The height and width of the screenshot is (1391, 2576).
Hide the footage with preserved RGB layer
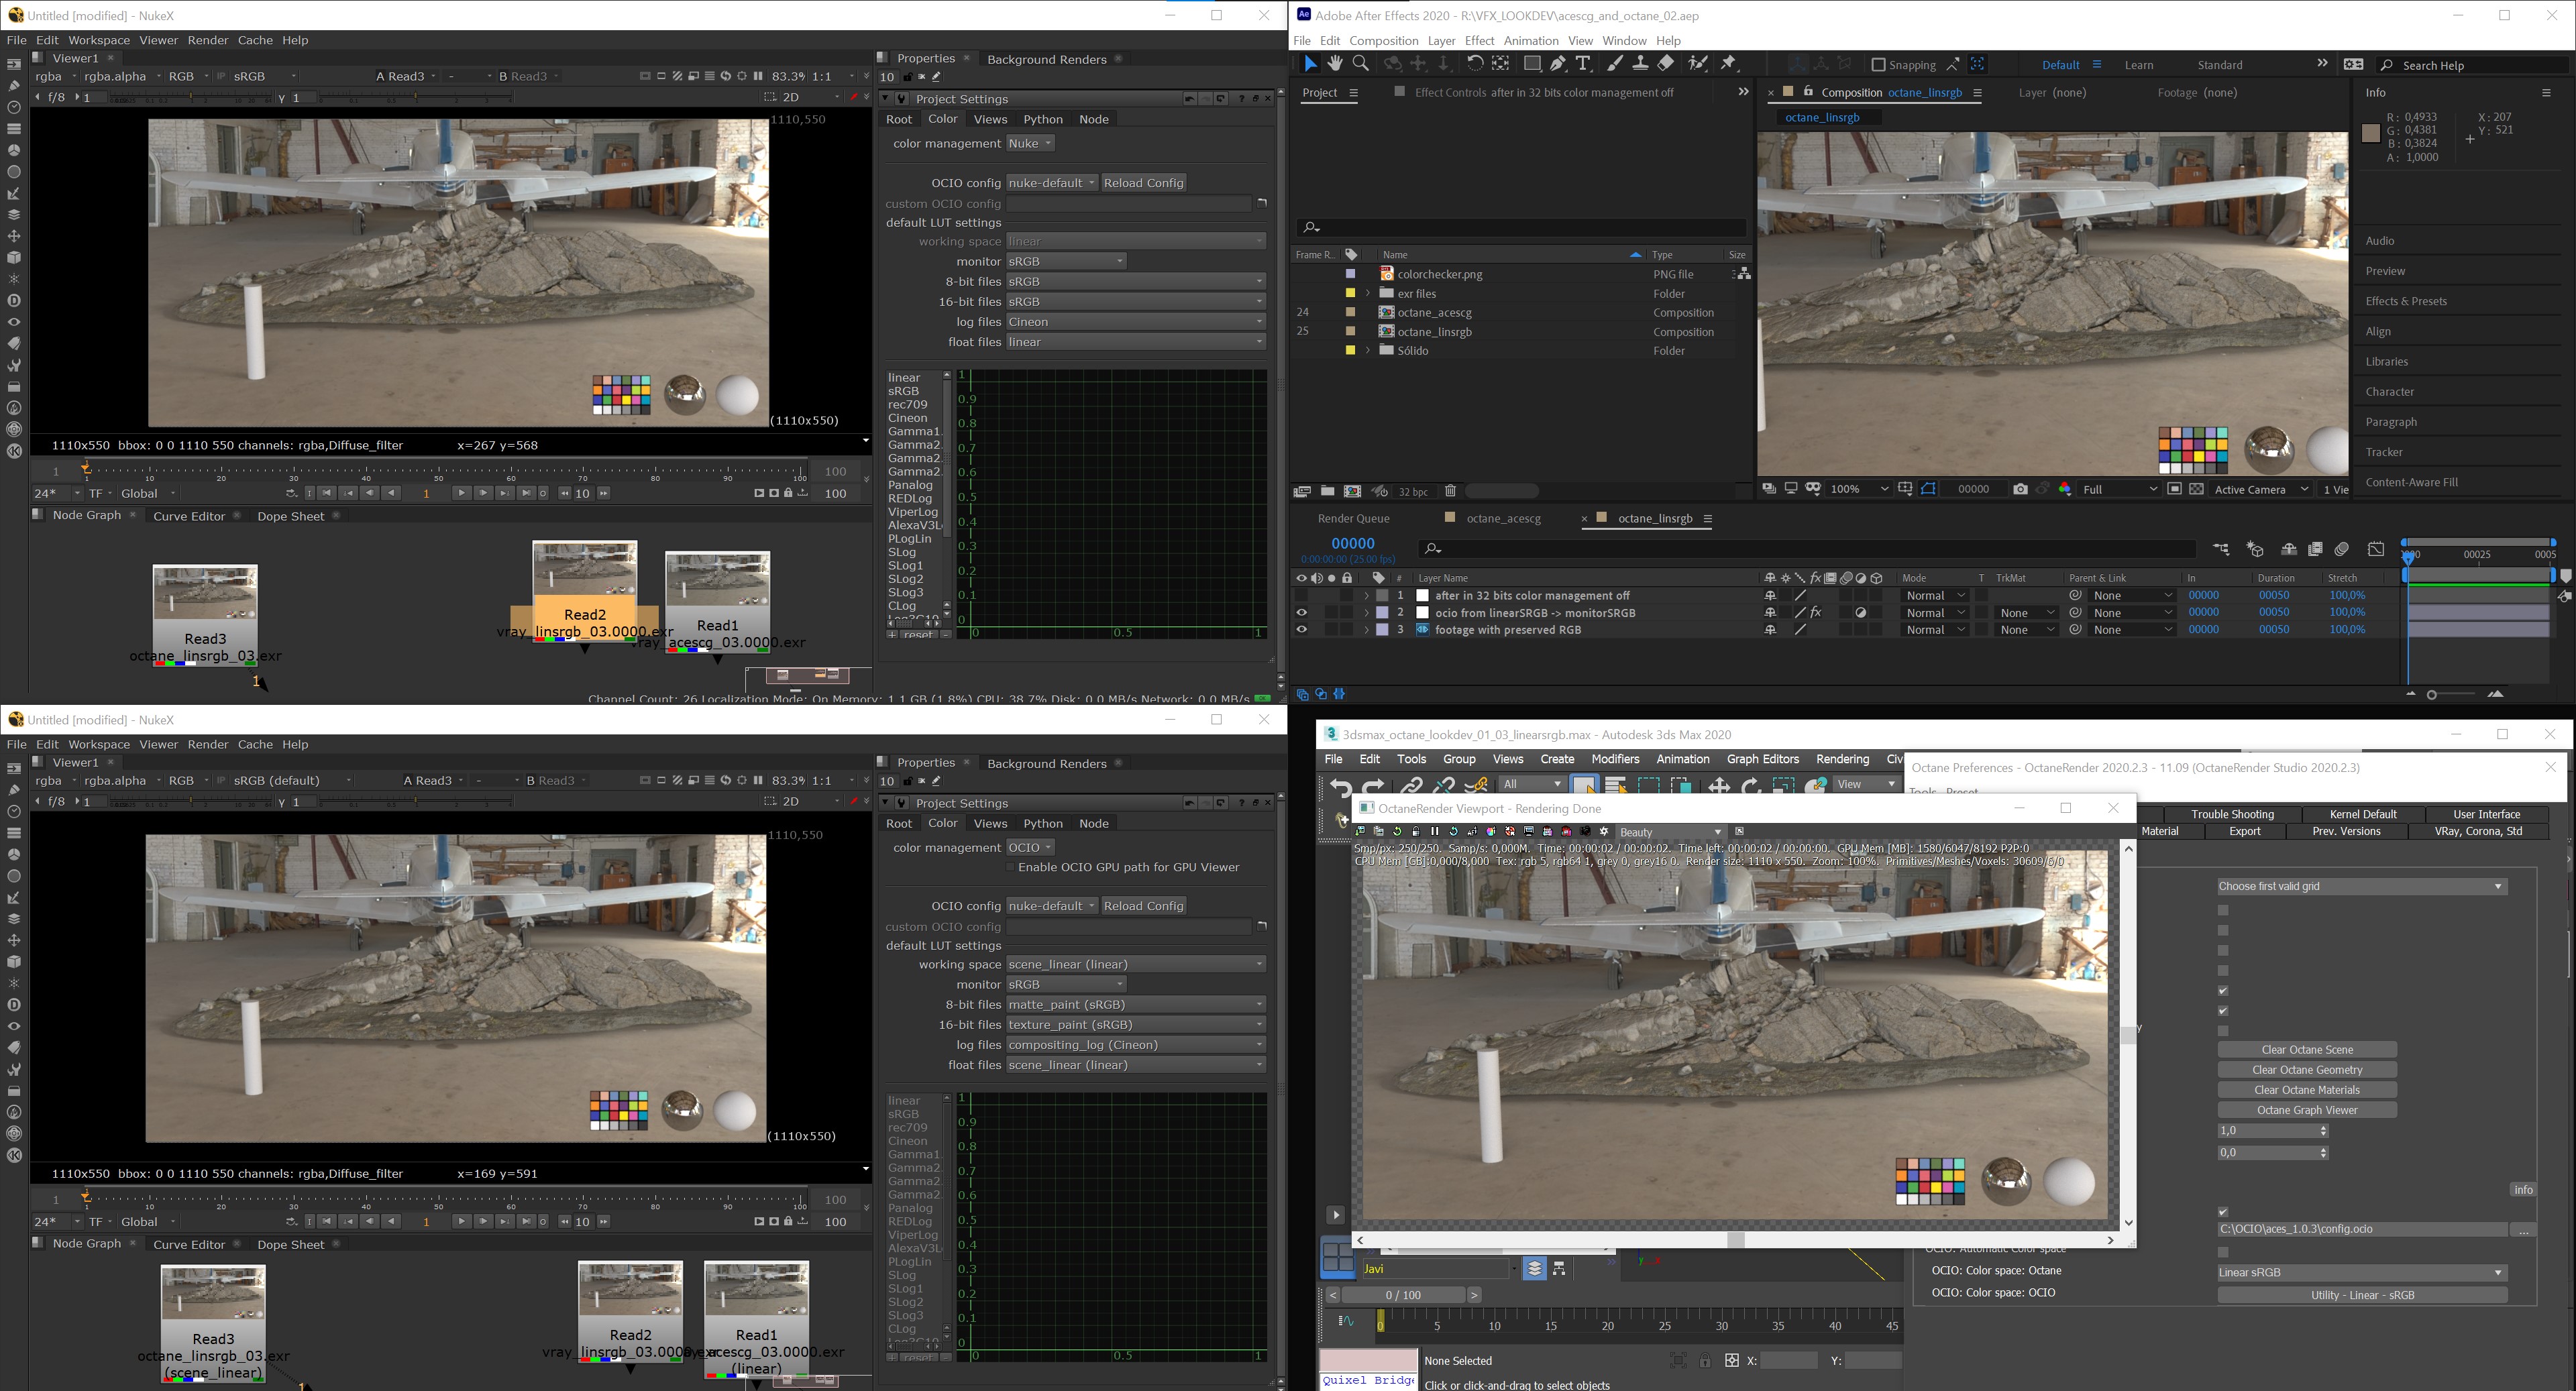1301,630
